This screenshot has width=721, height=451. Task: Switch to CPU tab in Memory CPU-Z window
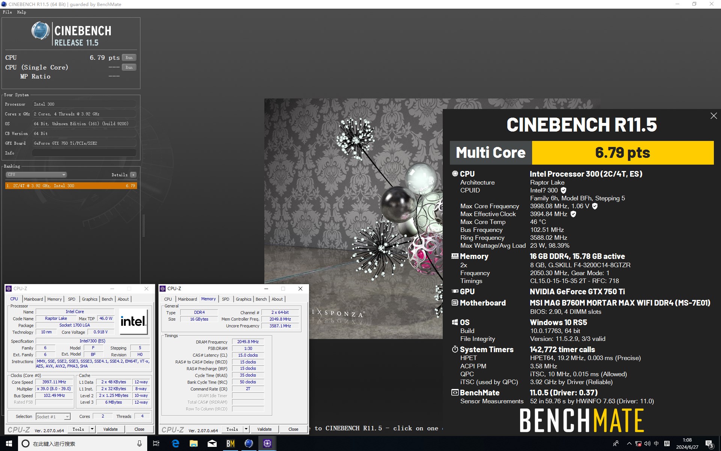click(168, 299)
